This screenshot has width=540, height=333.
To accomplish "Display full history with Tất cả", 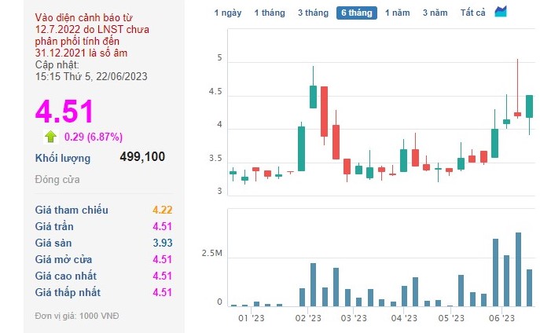I will click(473, 13).
